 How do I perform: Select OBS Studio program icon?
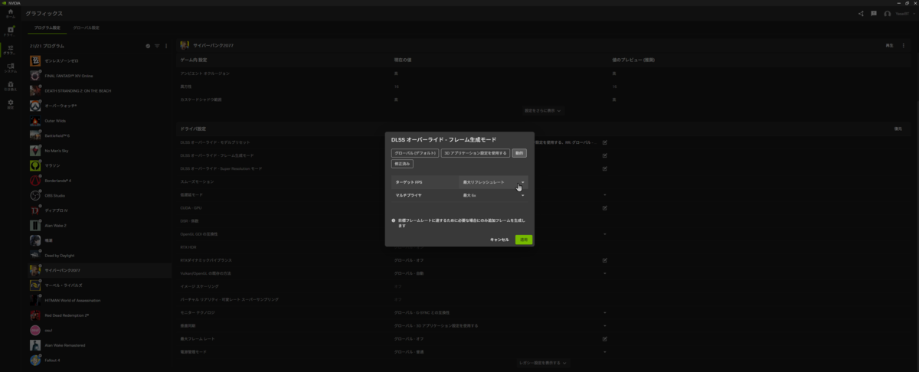35,195
